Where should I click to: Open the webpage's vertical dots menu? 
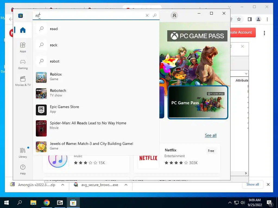(x=264, y=33)
